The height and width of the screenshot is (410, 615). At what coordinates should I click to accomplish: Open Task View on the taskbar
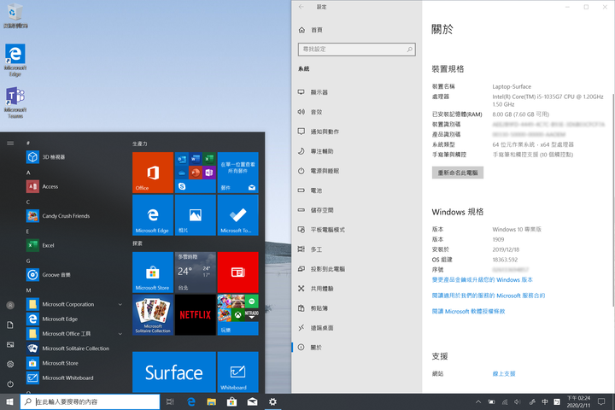click(x=170, y=401)
